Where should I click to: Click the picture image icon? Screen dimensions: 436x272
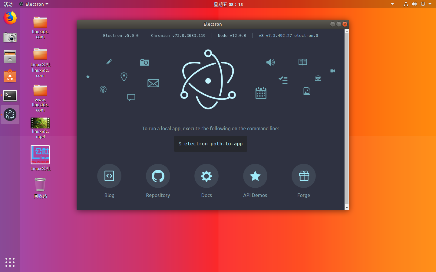click(307, 91)
